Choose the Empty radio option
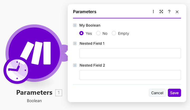Screen dimensions: 190x110 [x=114, y=33]
